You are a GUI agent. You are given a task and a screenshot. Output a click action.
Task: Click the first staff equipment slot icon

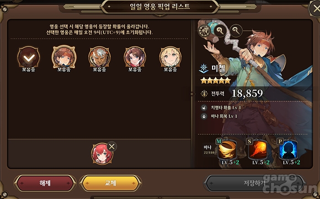tap(219, 31)
